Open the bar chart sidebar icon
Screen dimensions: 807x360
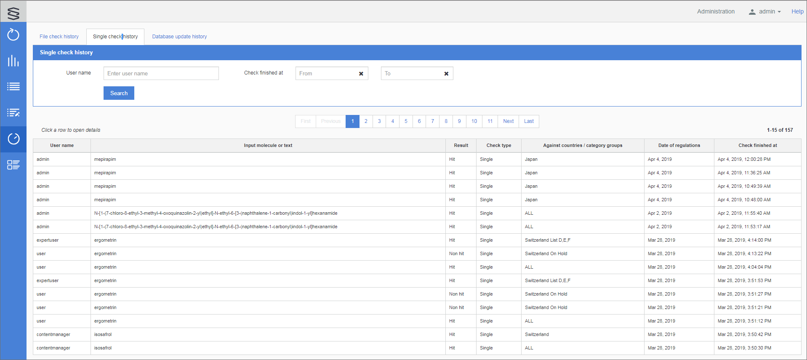pos(13,61)
